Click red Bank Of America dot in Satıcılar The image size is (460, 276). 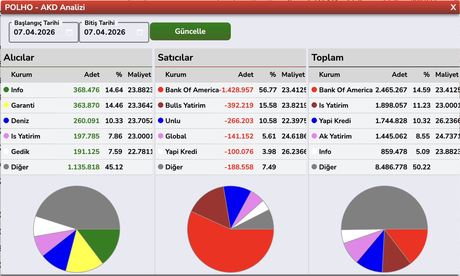point(160,90)
